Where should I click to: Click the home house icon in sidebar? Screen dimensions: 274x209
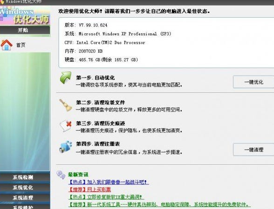click(7, 45)
